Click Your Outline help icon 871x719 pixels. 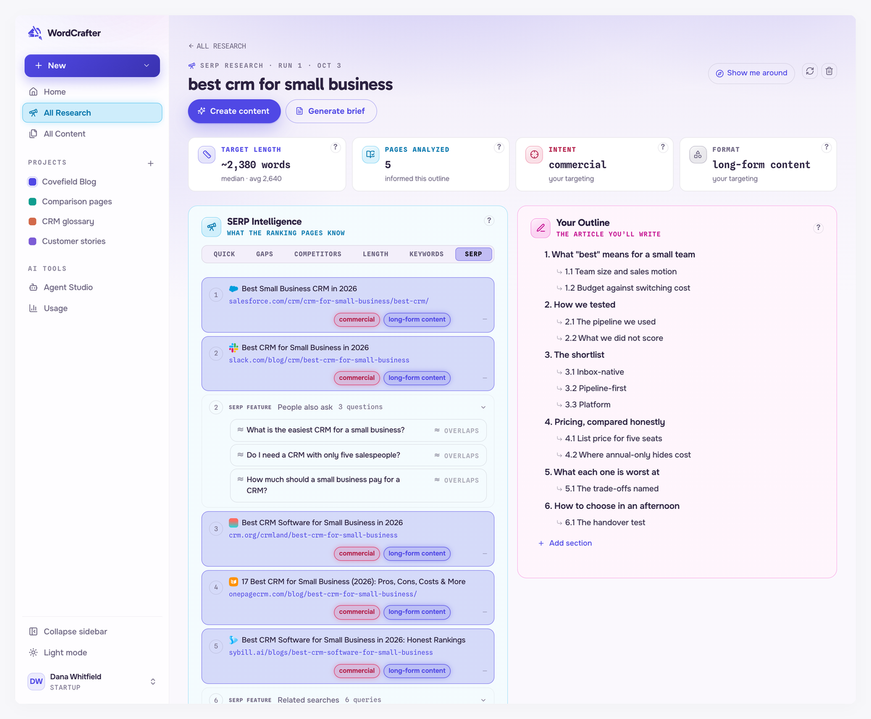tap(818, 228)
